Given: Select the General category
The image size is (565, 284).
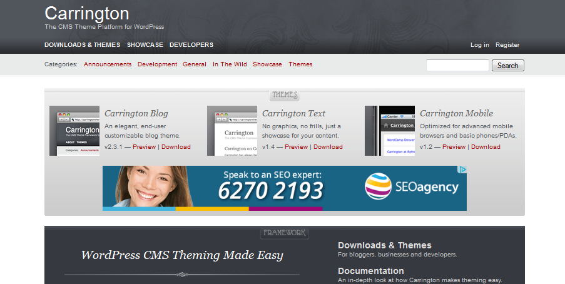Looking at the screenshot, I should 194,64.
